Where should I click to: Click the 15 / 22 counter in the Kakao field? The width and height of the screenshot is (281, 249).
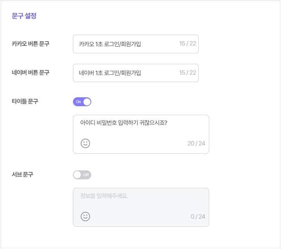click(187, 44)
